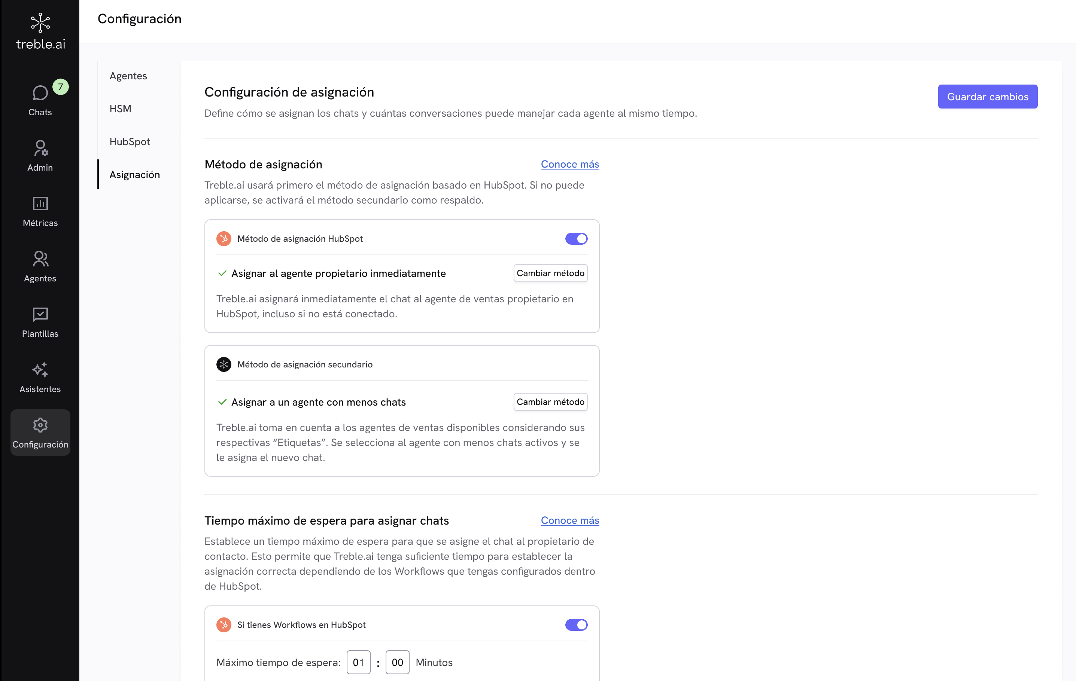
Task: Turn off Si tienes Workflows en HubSpot
Action: (x=577, y=625)
